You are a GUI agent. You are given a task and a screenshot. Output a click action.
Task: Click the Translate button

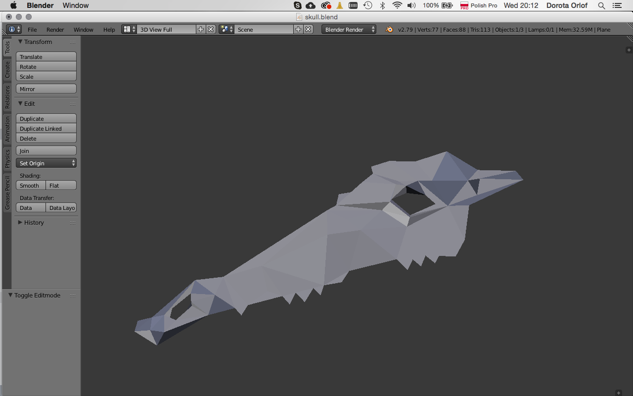point(46,56)
